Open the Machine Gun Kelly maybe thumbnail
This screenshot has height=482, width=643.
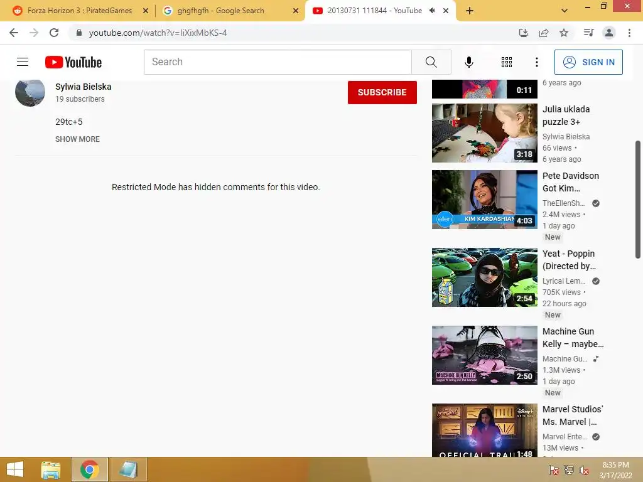point(484,355)
